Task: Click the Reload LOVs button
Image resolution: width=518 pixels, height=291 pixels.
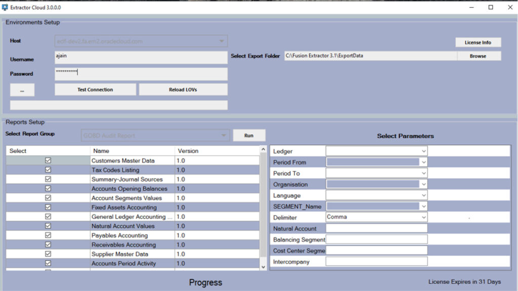Action: pyautogui.click(x=183, y=89)
